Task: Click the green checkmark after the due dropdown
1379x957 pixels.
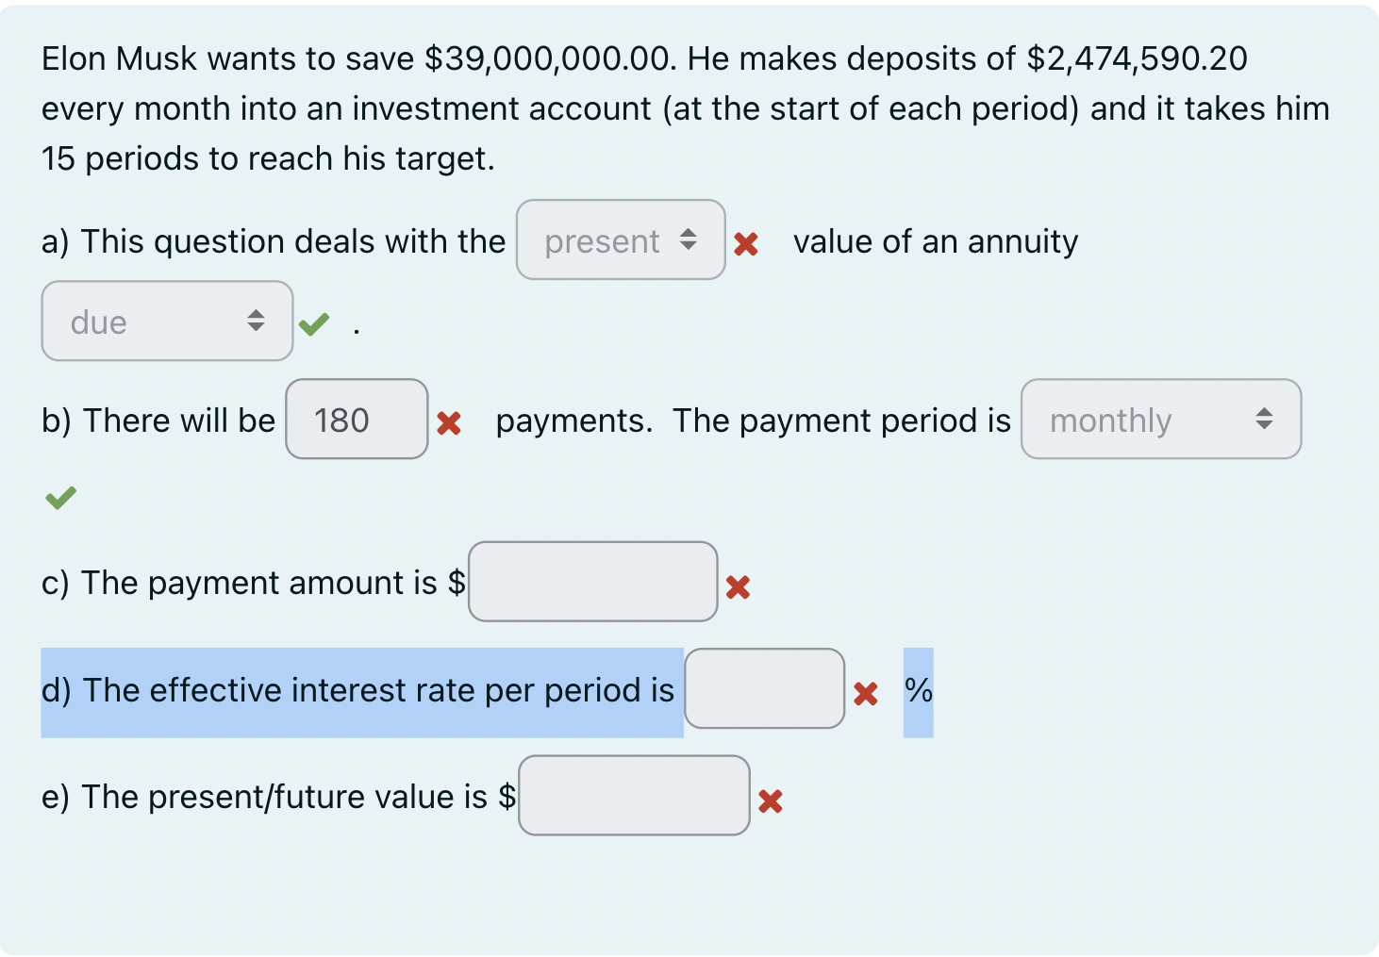Action: coord(314,323)
